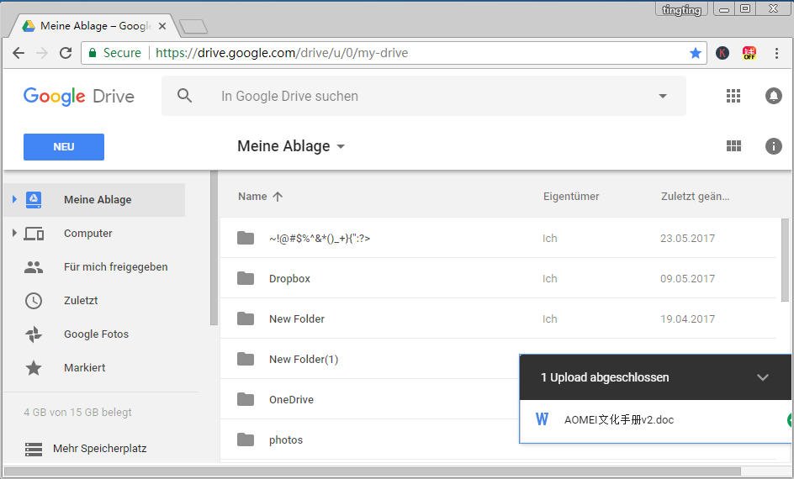
Task: Reload the Drive page
Action: (66, 53)
